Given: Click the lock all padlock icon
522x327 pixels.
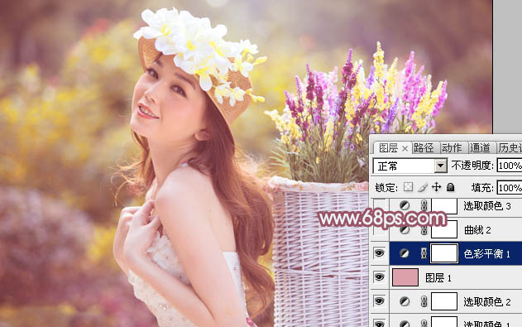Looking at the screenshot, I should 450,187.
